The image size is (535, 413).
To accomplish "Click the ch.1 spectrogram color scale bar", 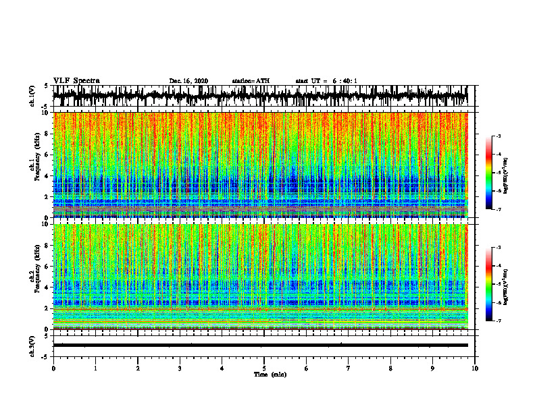I will (x=488, y=173).
